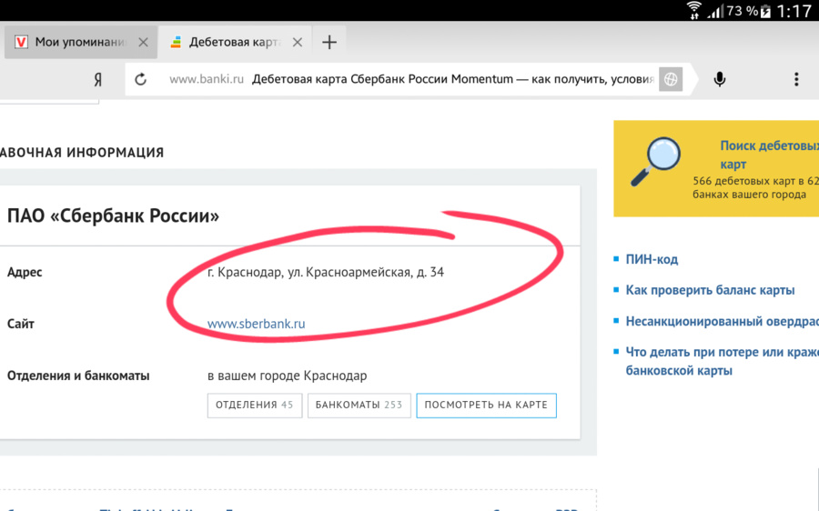Reload the page with the refresh icon

[x=140, y=79]
